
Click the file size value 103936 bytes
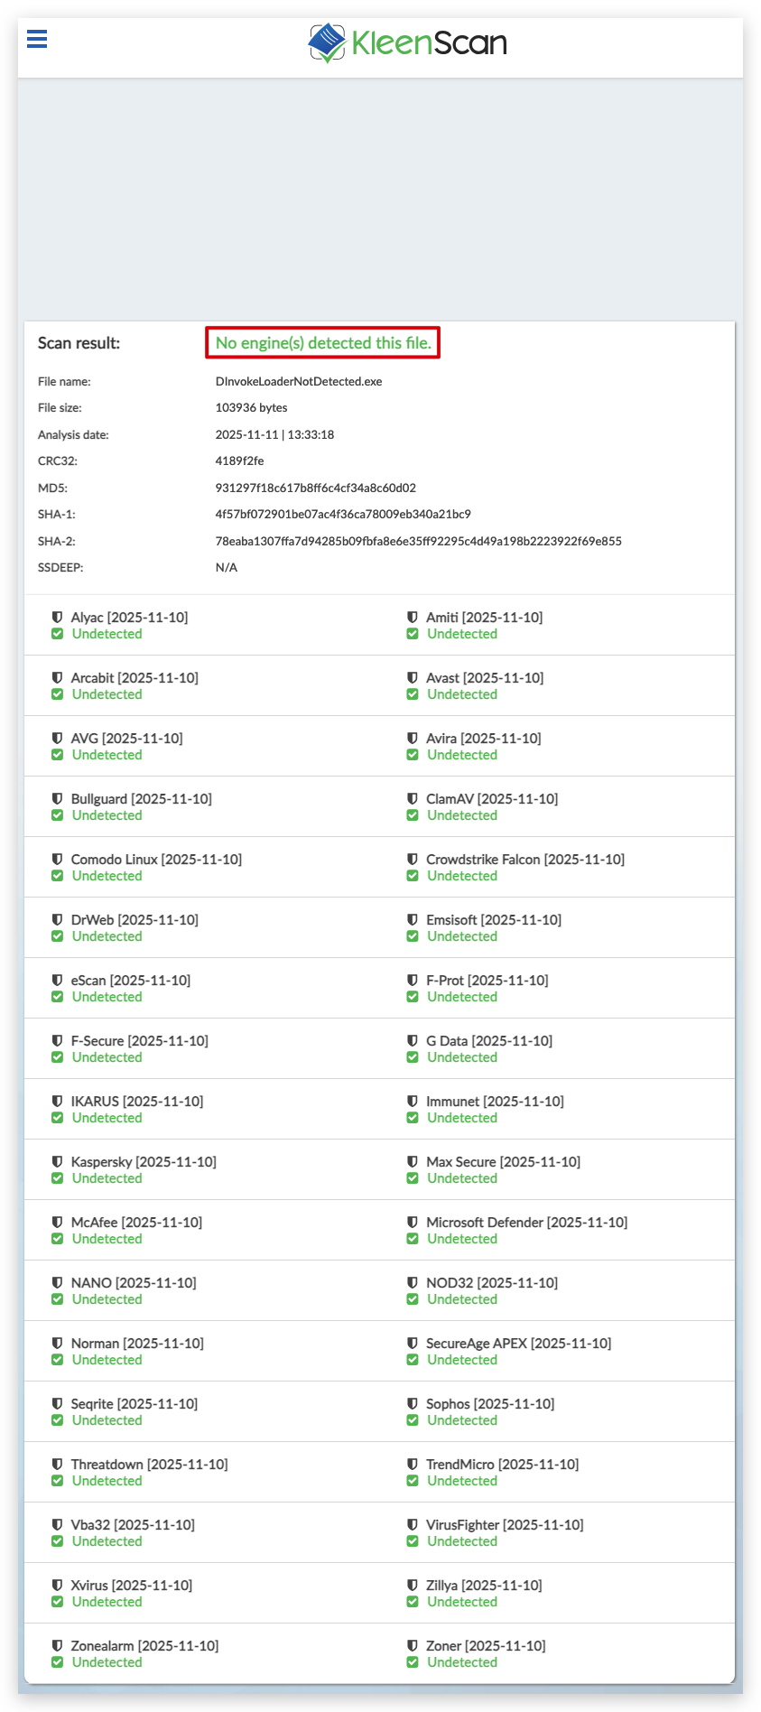coord(251,408)
